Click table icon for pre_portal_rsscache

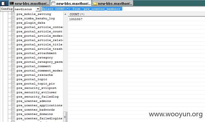tap(13, 75)
